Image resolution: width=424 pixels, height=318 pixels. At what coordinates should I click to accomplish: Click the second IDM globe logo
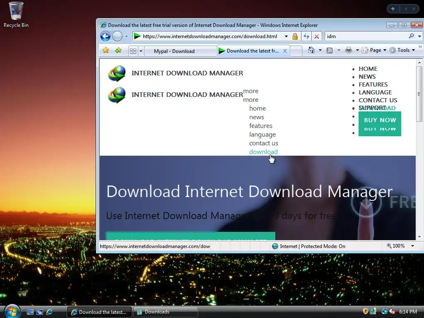[117, 95]
